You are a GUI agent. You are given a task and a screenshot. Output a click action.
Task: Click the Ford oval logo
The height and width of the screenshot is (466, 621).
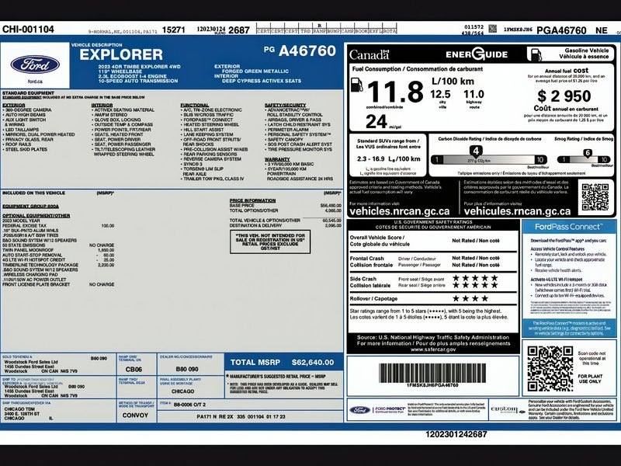[x=35, y=64]
